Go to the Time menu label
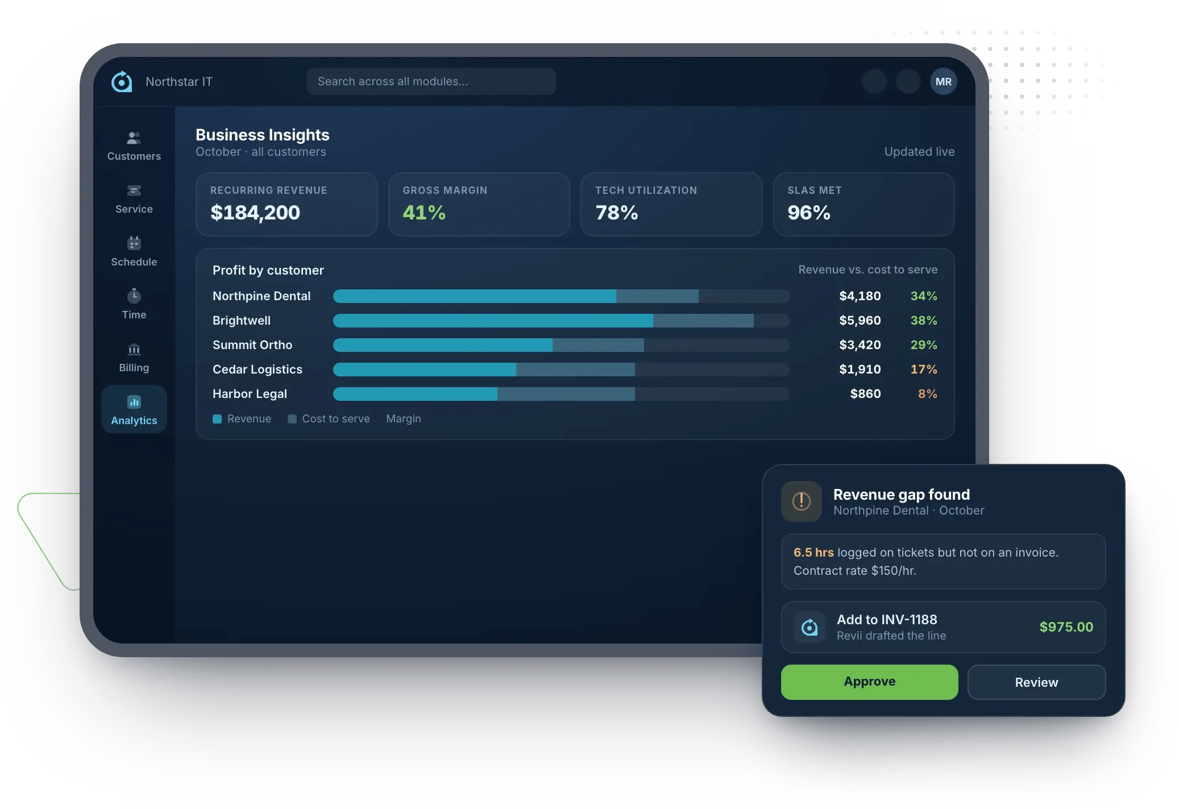Screen dimensions: 1179x809 (x=134, y=314)
